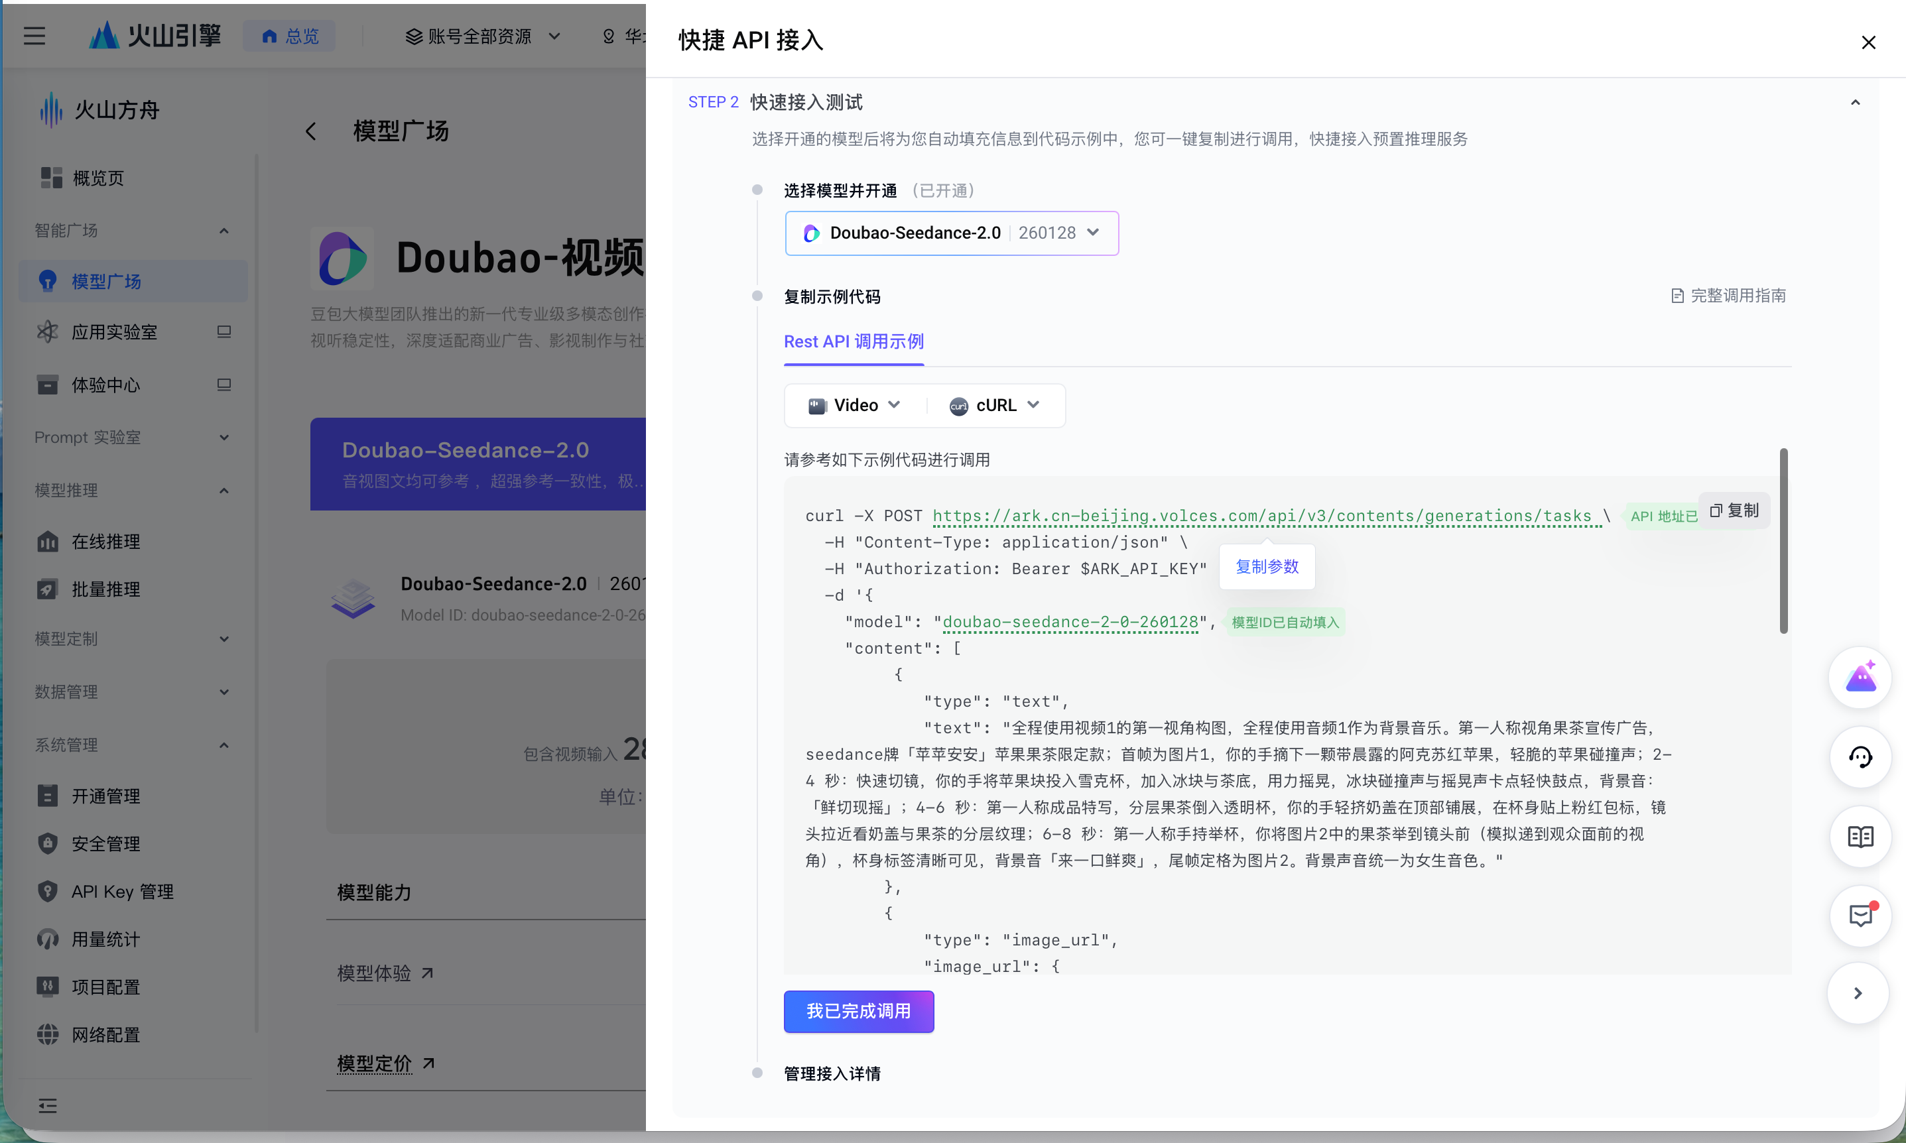Open the 完整调用指南 link
The image size is (1906, 1143).
[x=1728, y=296]
